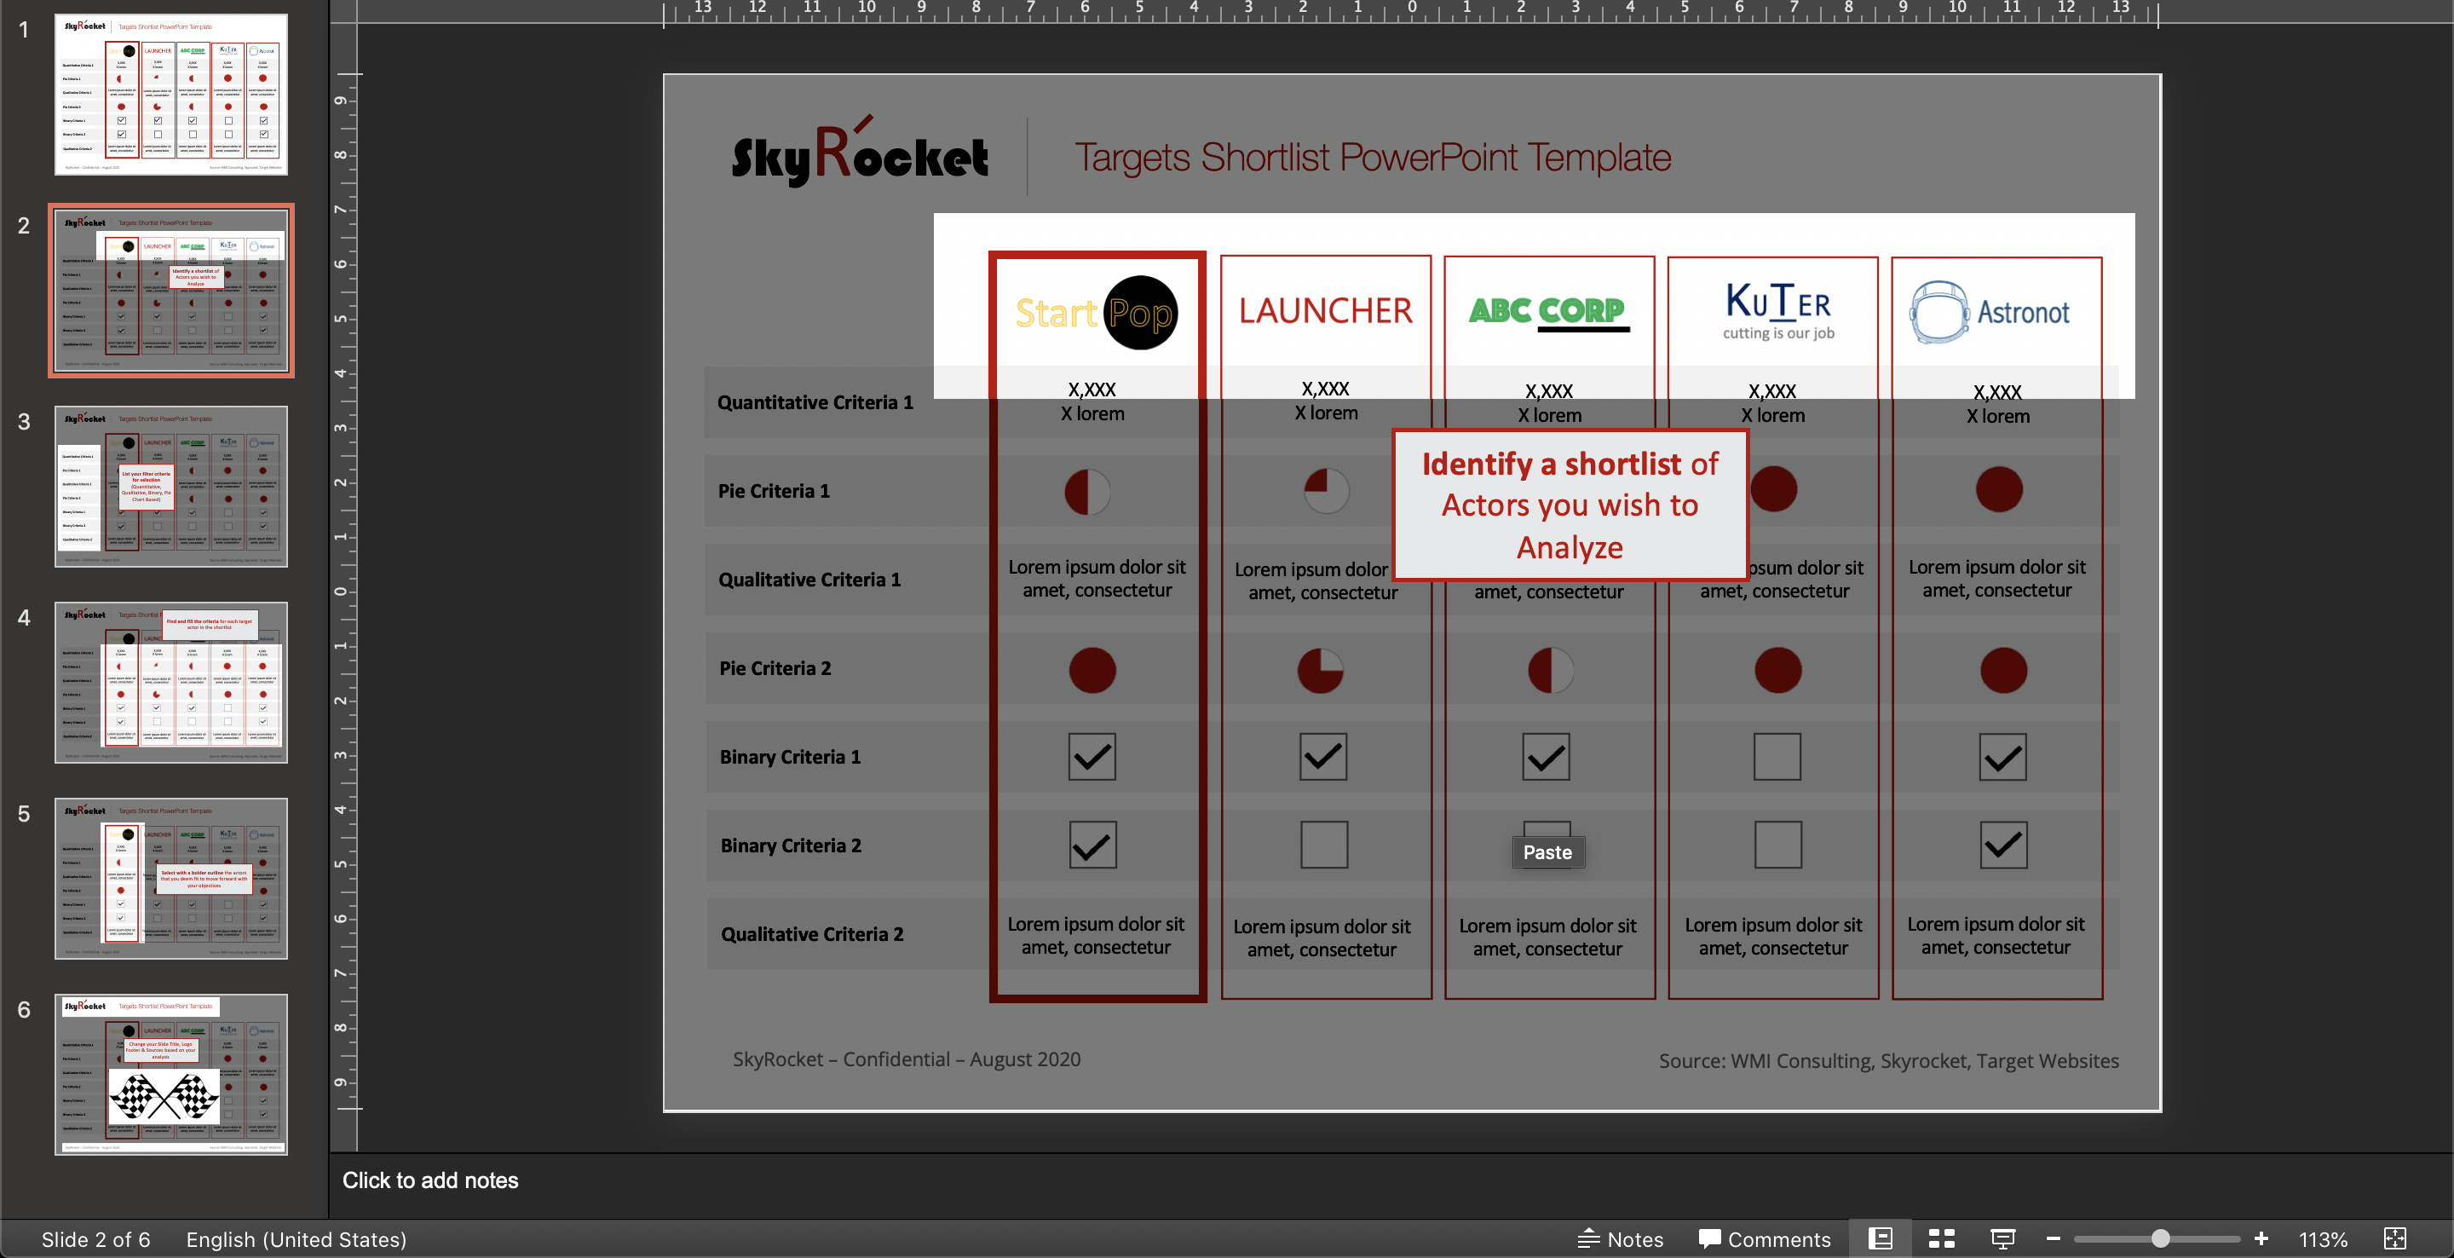Select KuTer Pie Criteria 2 full pie
2454x1258 pixels.
coord(1778,670)
